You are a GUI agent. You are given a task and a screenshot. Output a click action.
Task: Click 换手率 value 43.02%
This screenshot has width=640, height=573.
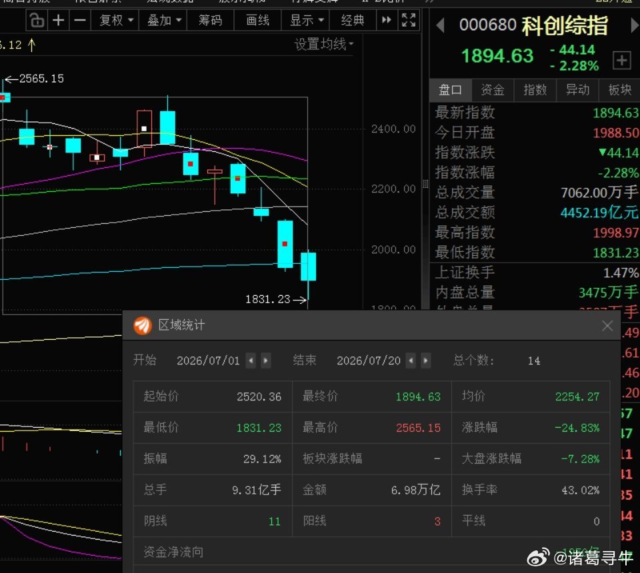click(581, 490)
